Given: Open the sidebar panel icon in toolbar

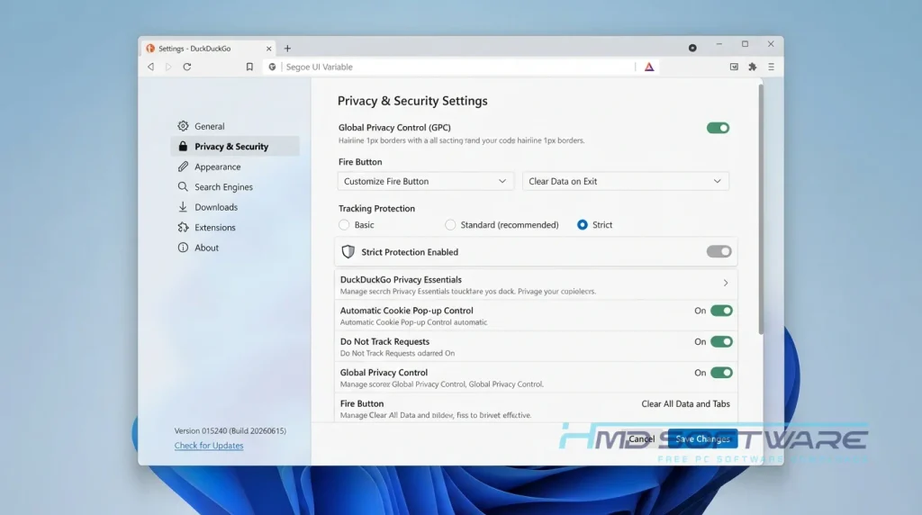Looking at the screenshot, I should tap(734, 67).
